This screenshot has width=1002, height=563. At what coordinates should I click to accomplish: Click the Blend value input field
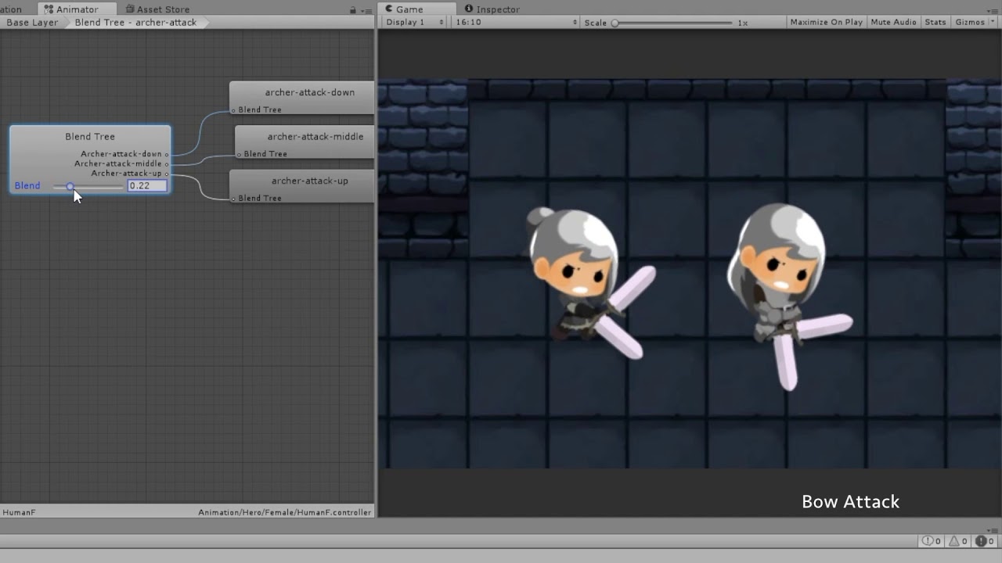[147, 186]
